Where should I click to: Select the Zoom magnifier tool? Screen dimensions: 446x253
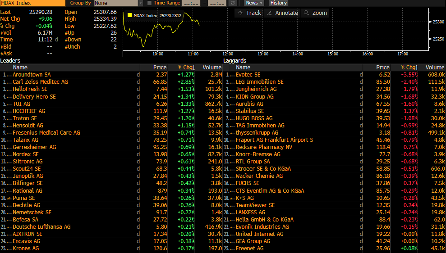point(315,13)
